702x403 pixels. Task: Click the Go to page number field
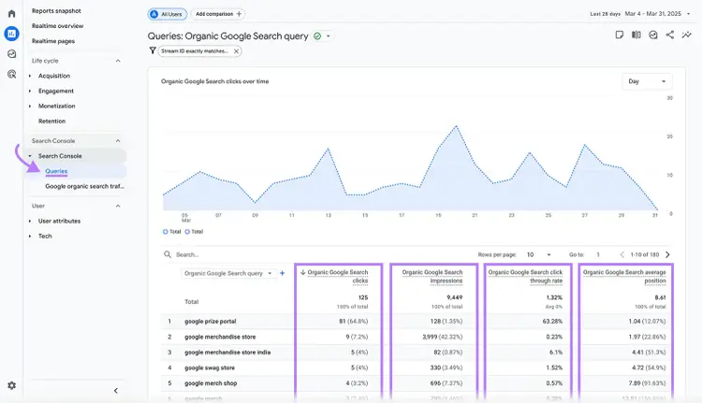click(599, 254)
